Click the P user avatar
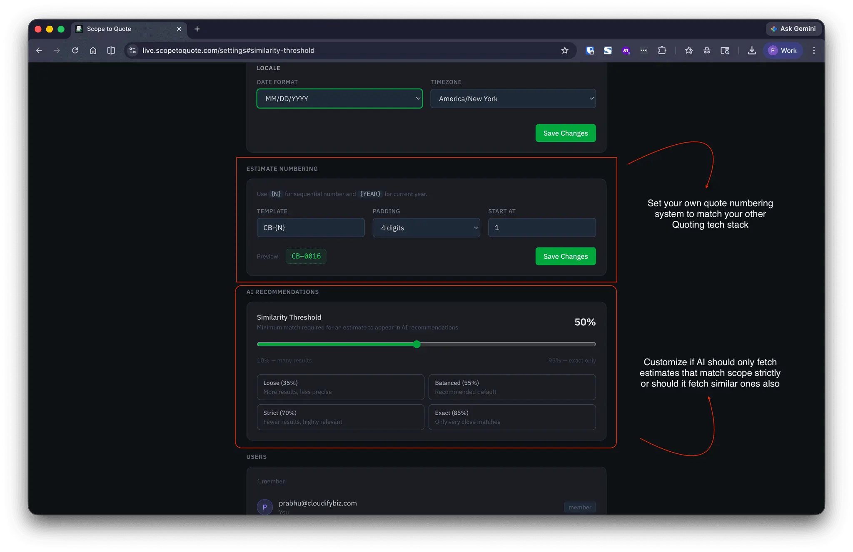 coord(264,507)
